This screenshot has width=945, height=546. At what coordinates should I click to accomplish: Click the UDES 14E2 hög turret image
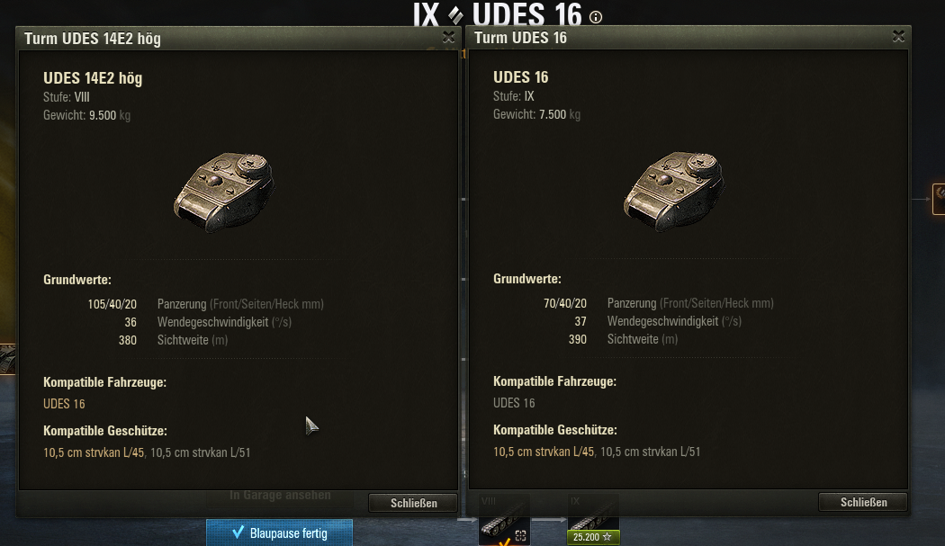(x=224, y=192)
